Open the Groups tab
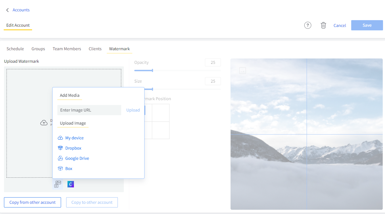 tap(38, 49)
